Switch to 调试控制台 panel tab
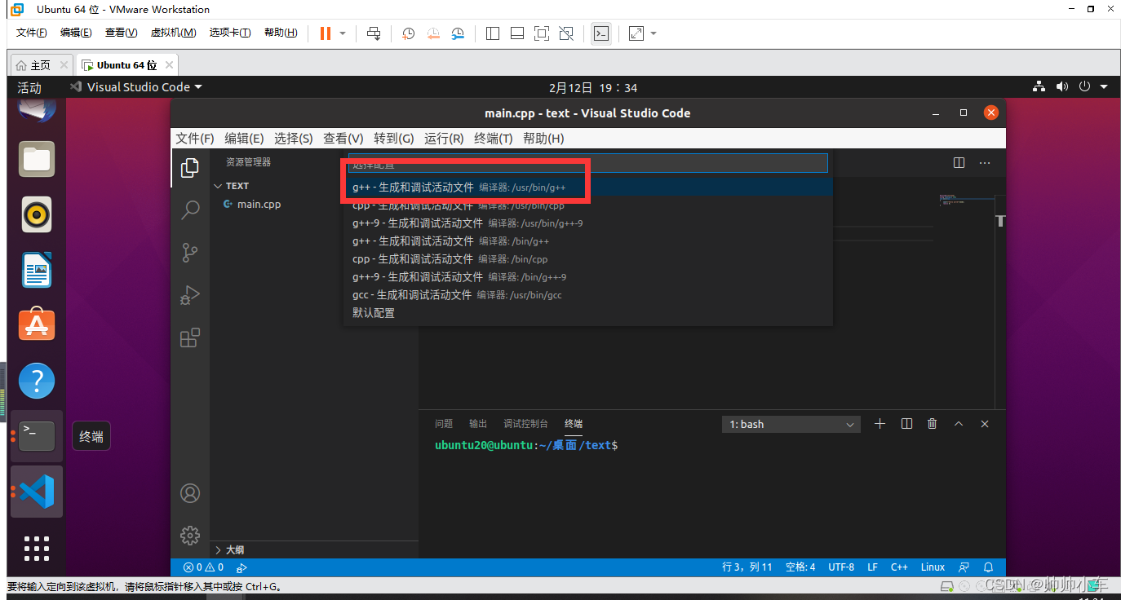This screenshot has width=1121, height=600. (x=525, y=424)
